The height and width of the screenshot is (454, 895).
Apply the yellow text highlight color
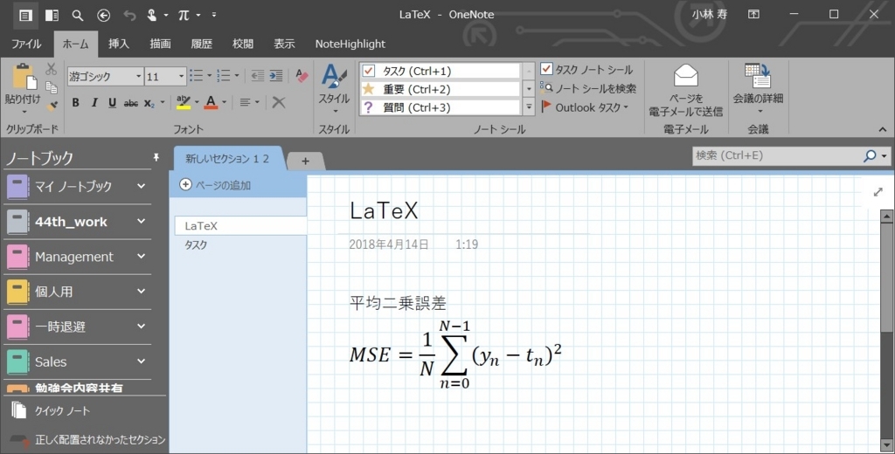tap(184, 103)
